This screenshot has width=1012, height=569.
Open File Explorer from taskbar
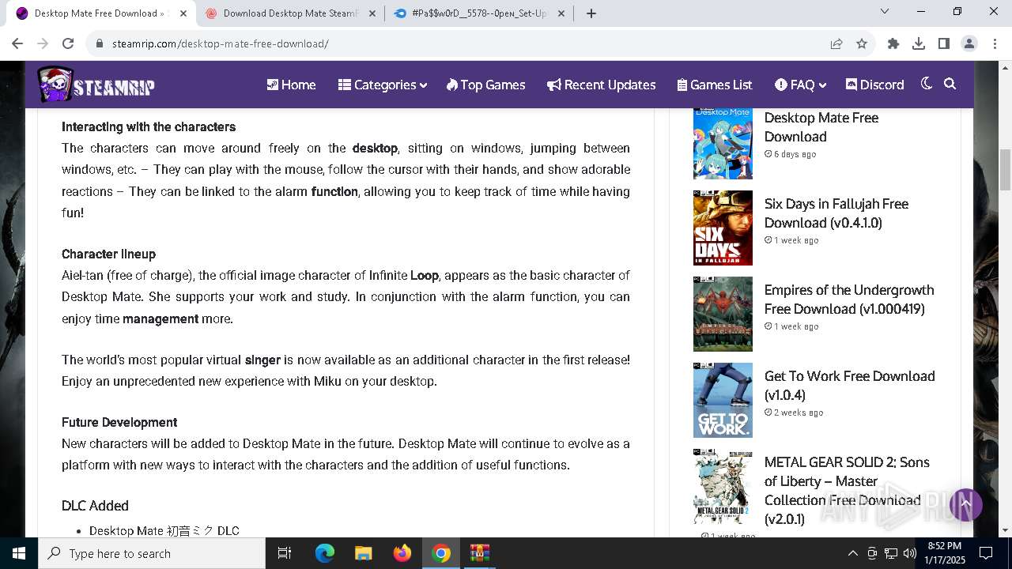point(363,553)
